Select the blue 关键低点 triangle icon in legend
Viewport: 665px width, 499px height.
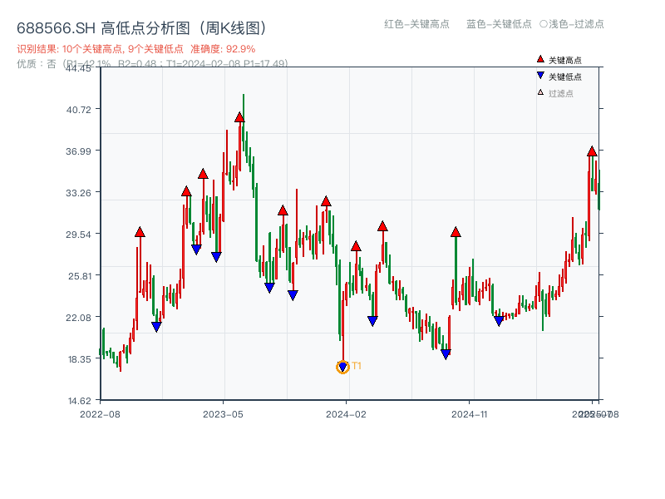pos(539,73)
